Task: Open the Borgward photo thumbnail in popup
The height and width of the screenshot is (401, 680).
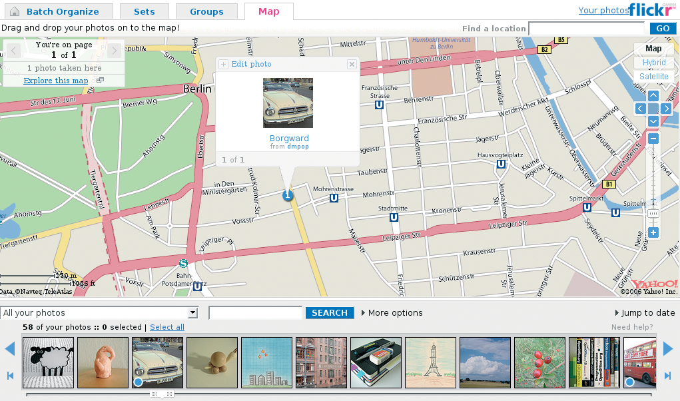Action: (x=288, y=103)
